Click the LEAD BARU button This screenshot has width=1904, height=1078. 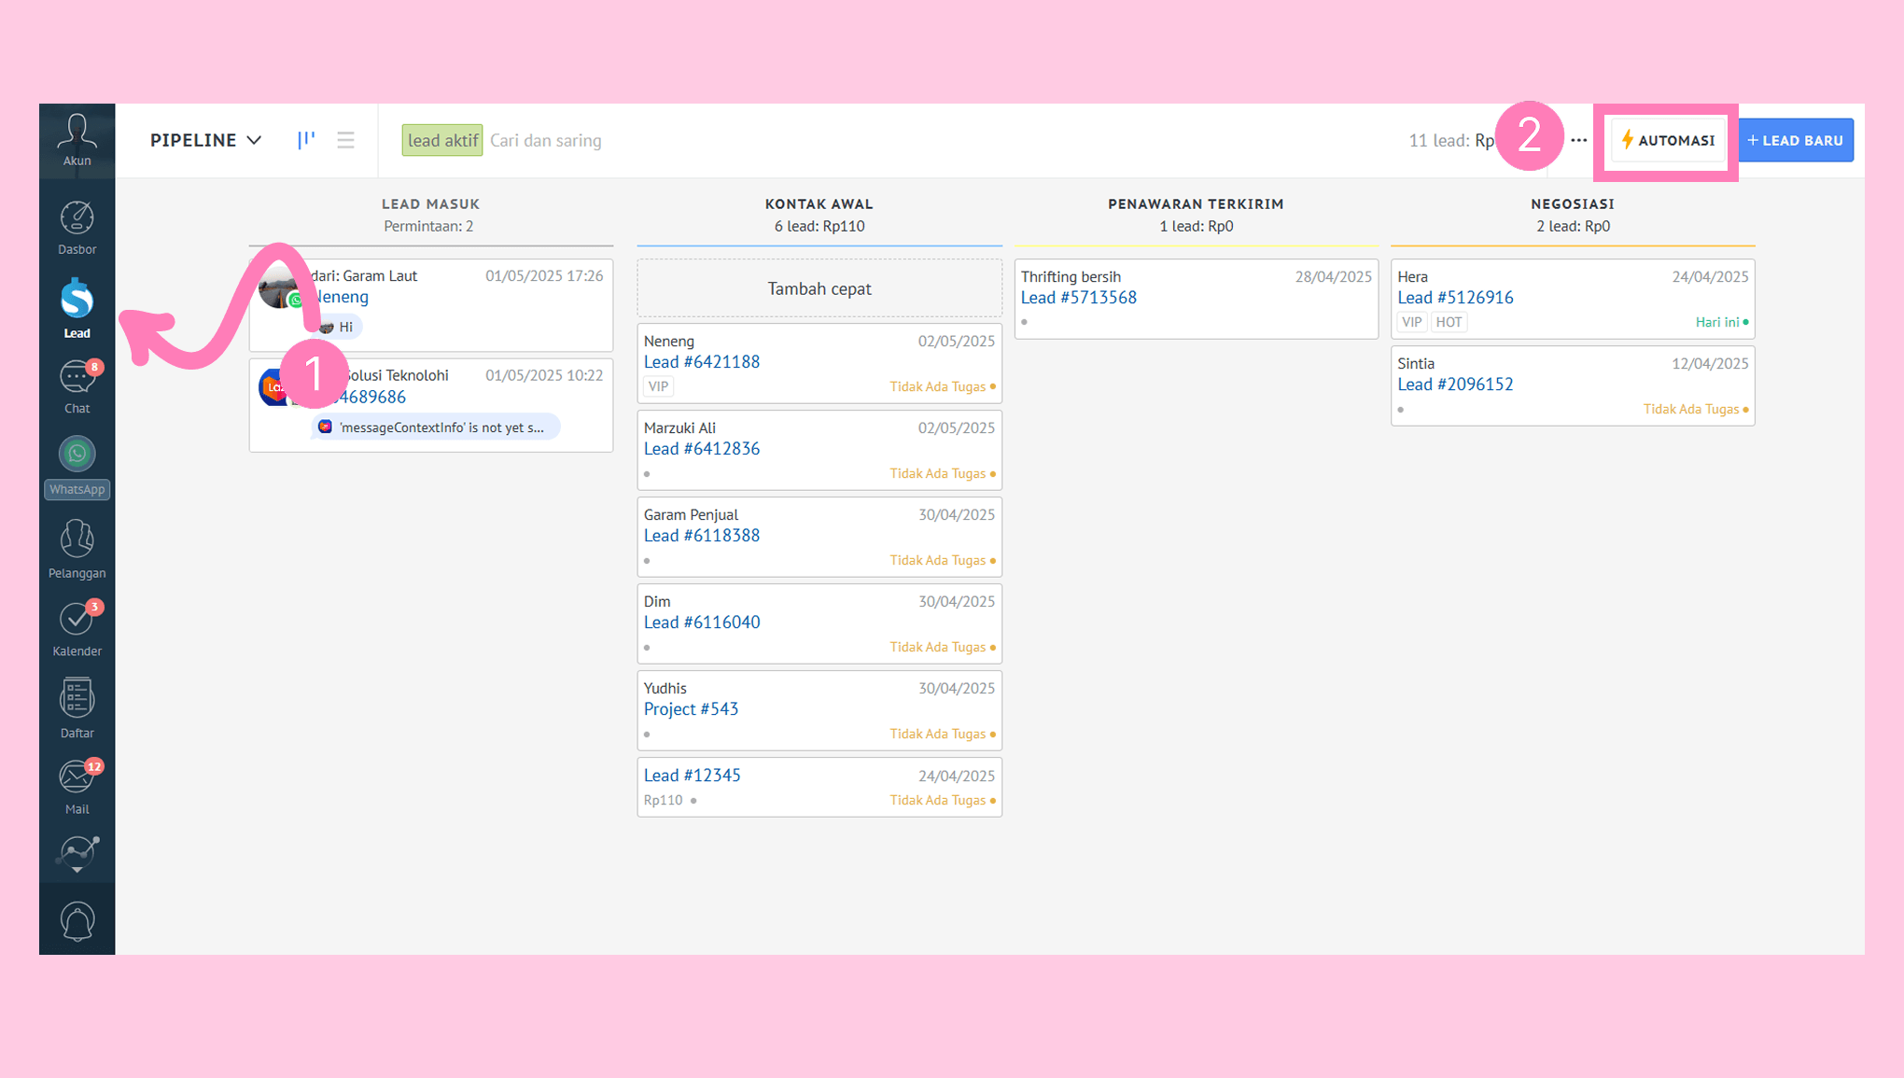(1795, 140)
